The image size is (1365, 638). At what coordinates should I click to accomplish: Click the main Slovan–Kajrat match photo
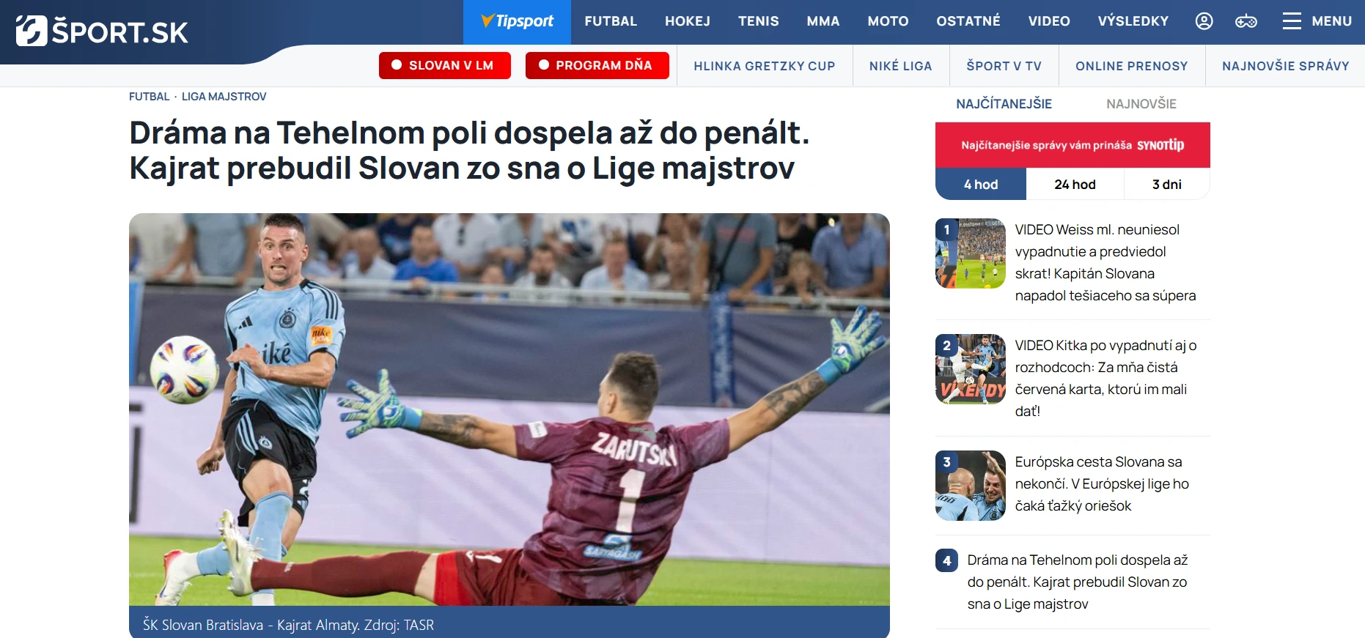(x=509, y=409)
